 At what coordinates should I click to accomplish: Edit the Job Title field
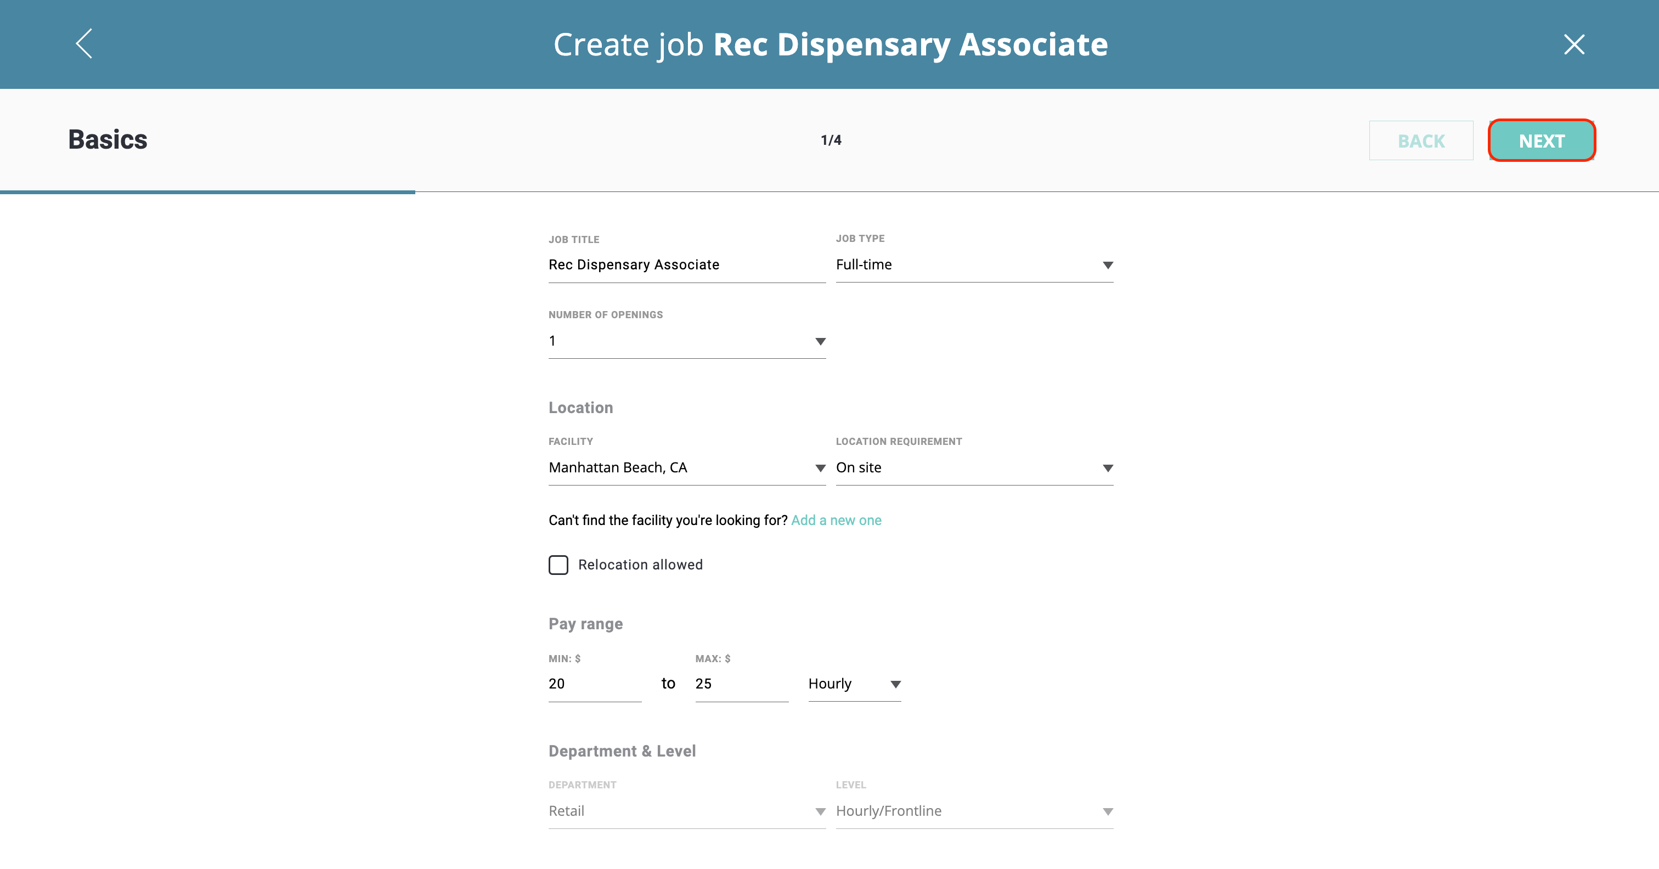tap(686, 265)
